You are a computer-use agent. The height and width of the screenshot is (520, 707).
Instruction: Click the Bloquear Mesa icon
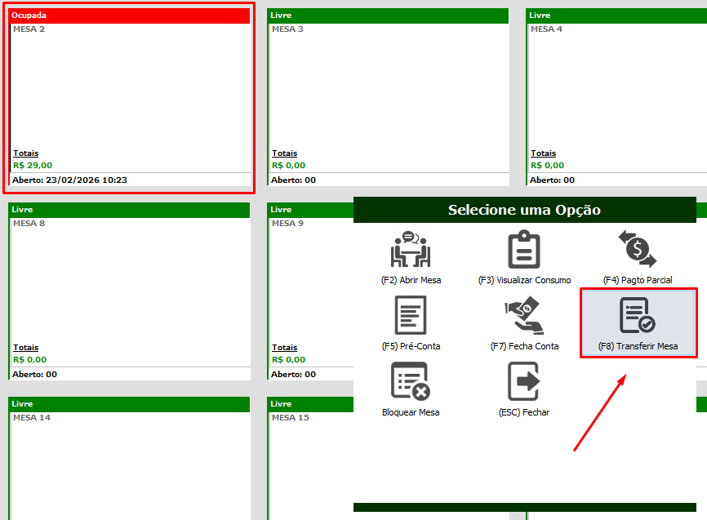coord(411,381)
